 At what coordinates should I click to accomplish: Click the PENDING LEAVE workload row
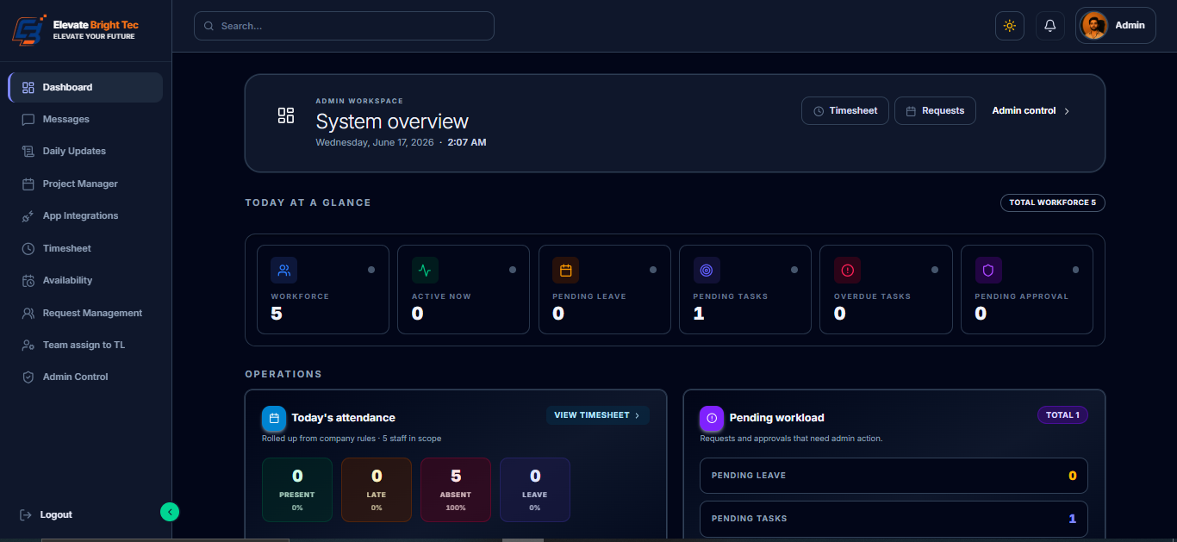(x=894, y=476)
